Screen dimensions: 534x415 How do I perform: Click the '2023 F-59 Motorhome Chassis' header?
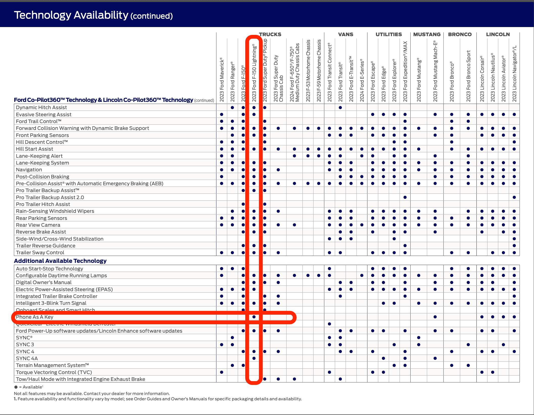point(319,71)
